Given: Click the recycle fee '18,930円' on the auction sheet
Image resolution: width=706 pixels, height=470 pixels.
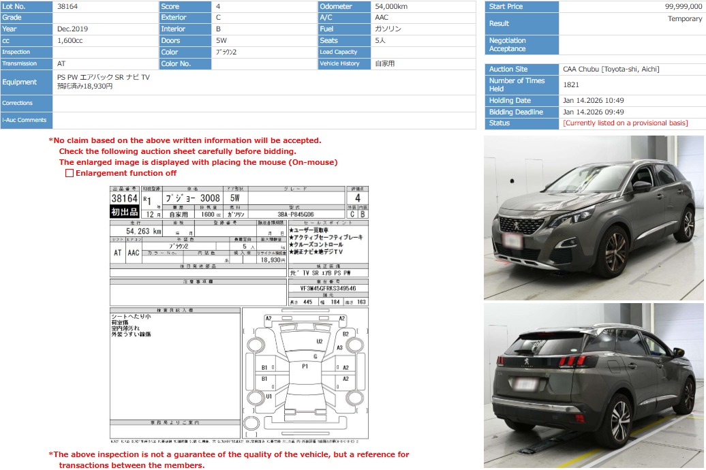Looking at the screenshot, I should (273, 260).
